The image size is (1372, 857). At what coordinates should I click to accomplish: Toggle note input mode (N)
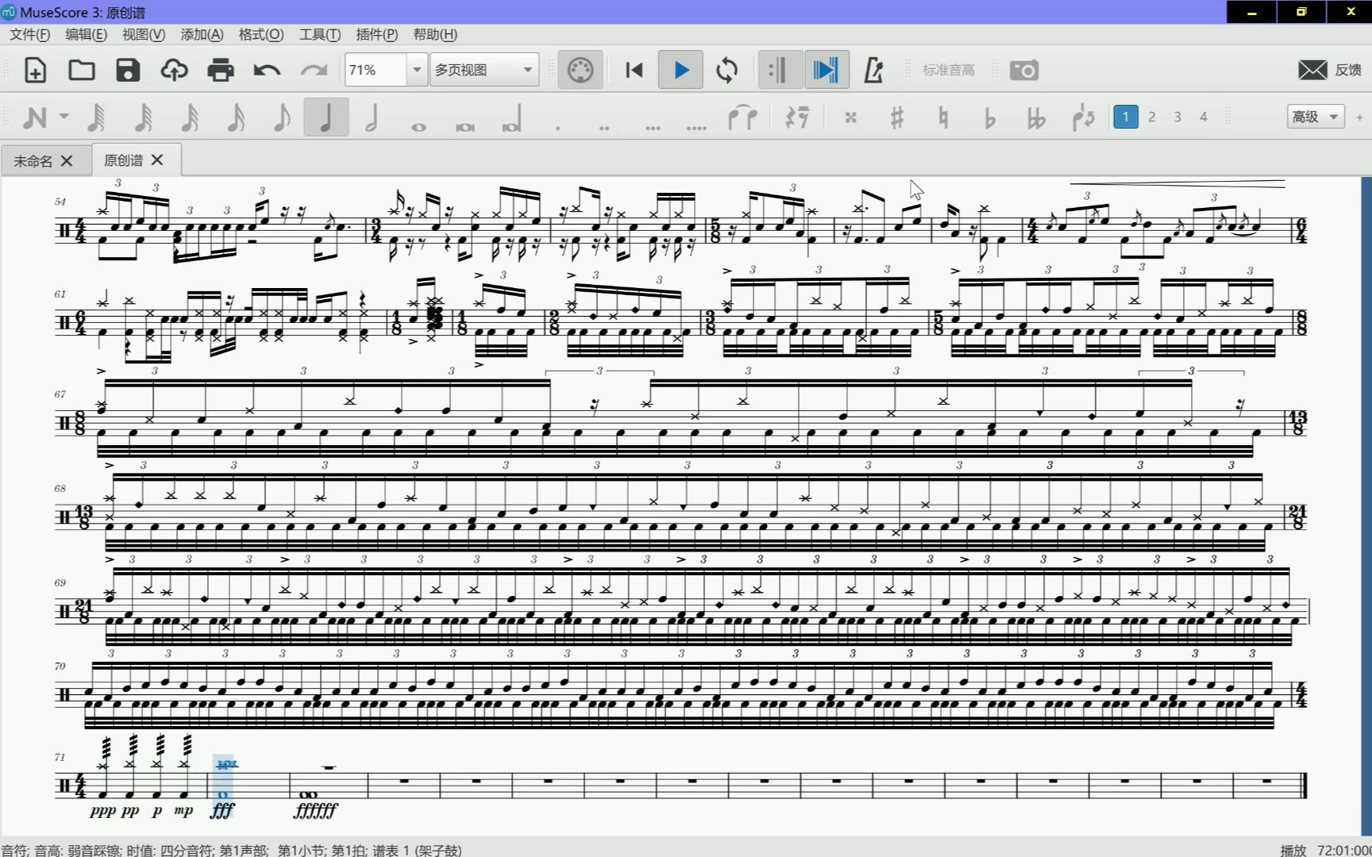point(35,117)
